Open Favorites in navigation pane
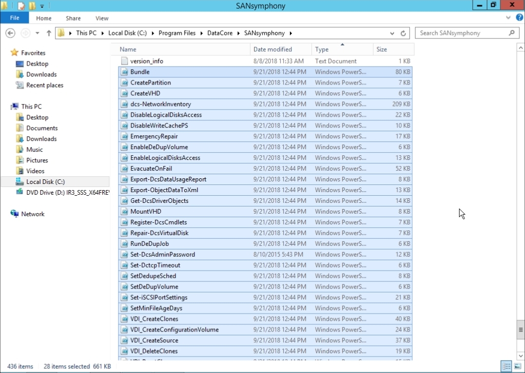 [x=33, y=53]
